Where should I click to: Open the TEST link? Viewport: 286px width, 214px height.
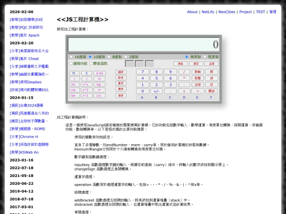tap(260, 12)
